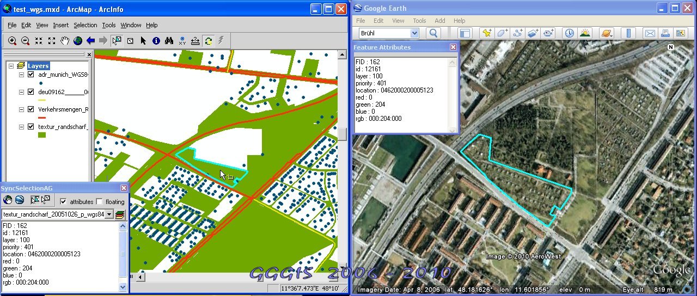Activate the Identify info tool
Screen dimensions: 697x296
pos(156,41)
